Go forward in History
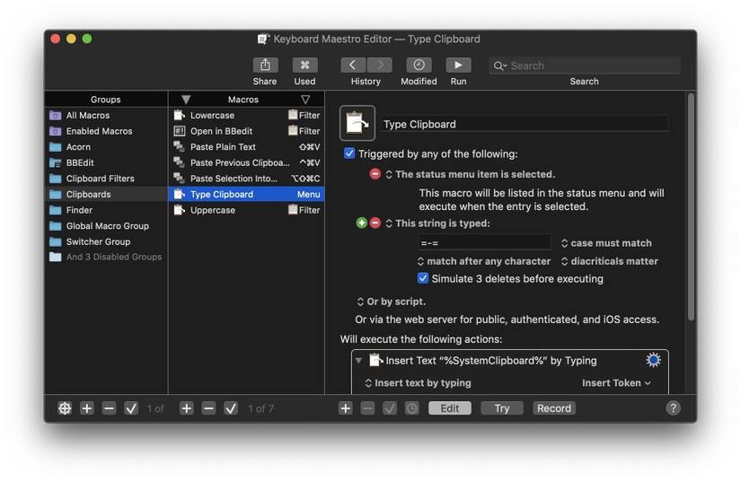This screenshot has height=481, width=741. 379,66
